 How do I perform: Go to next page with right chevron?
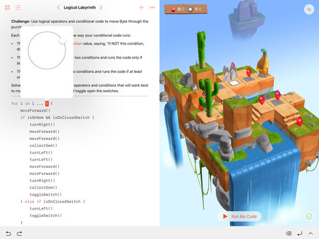coord(101,8)
